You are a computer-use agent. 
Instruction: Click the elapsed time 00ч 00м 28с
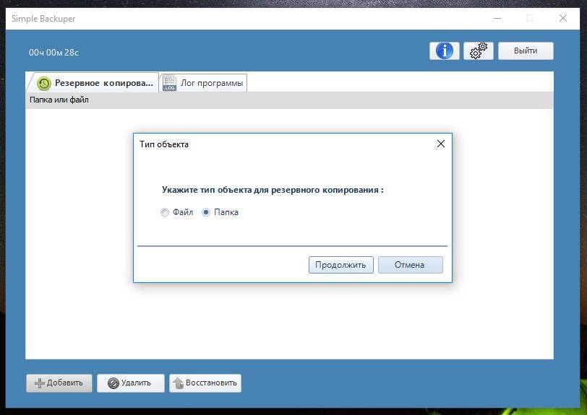53,53
